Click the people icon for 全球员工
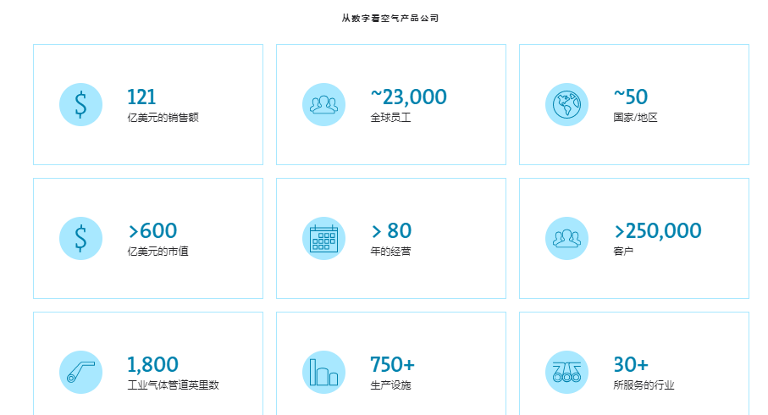 tap(323, 105)
